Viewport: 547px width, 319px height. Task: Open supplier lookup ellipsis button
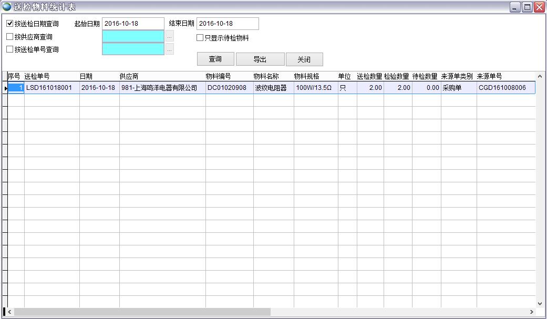click(170, 37)
